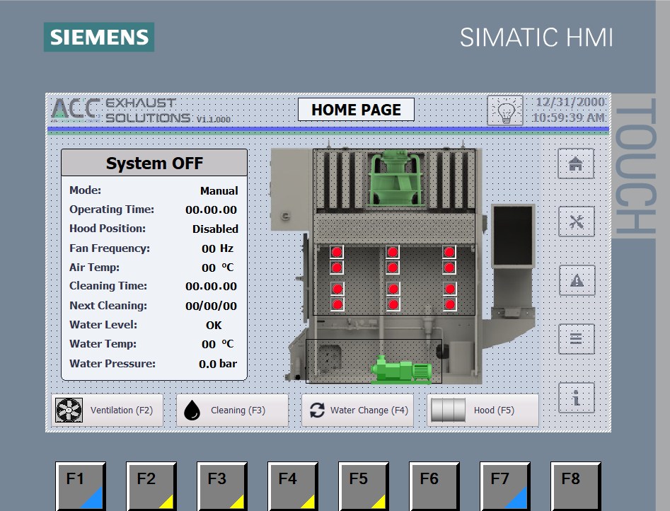
Task: Start Cleaning (F3) from the button
Action: point(233,410)
